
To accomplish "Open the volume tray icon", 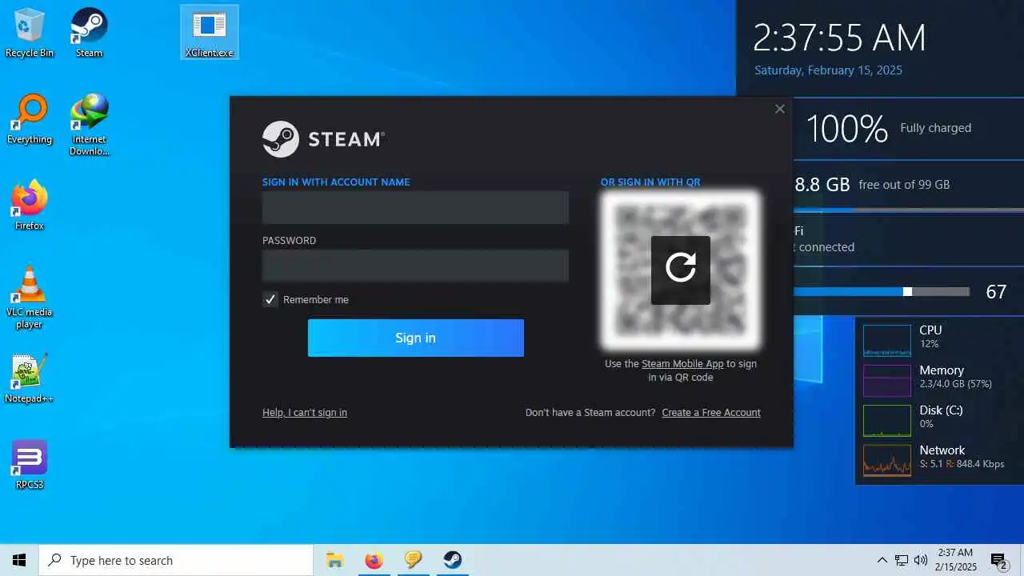I will (921, 560).
